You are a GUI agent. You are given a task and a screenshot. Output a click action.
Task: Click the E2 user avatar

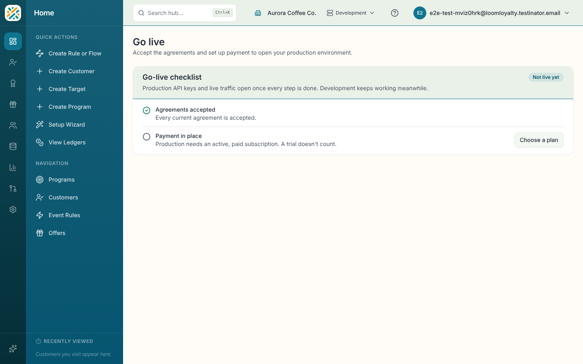click(x=420, y=13)
